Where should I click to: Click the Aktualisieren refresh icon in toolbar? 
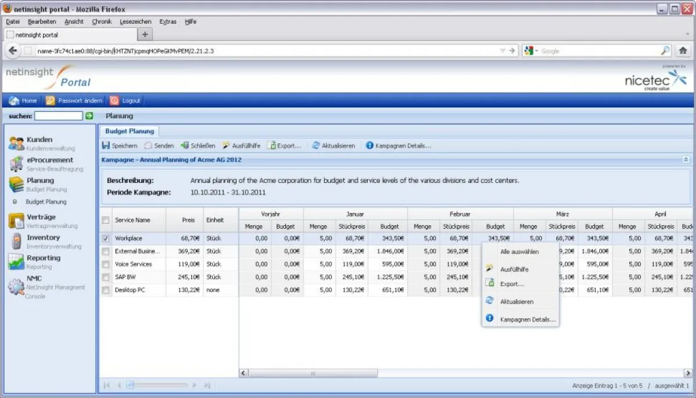click(316, 146)
